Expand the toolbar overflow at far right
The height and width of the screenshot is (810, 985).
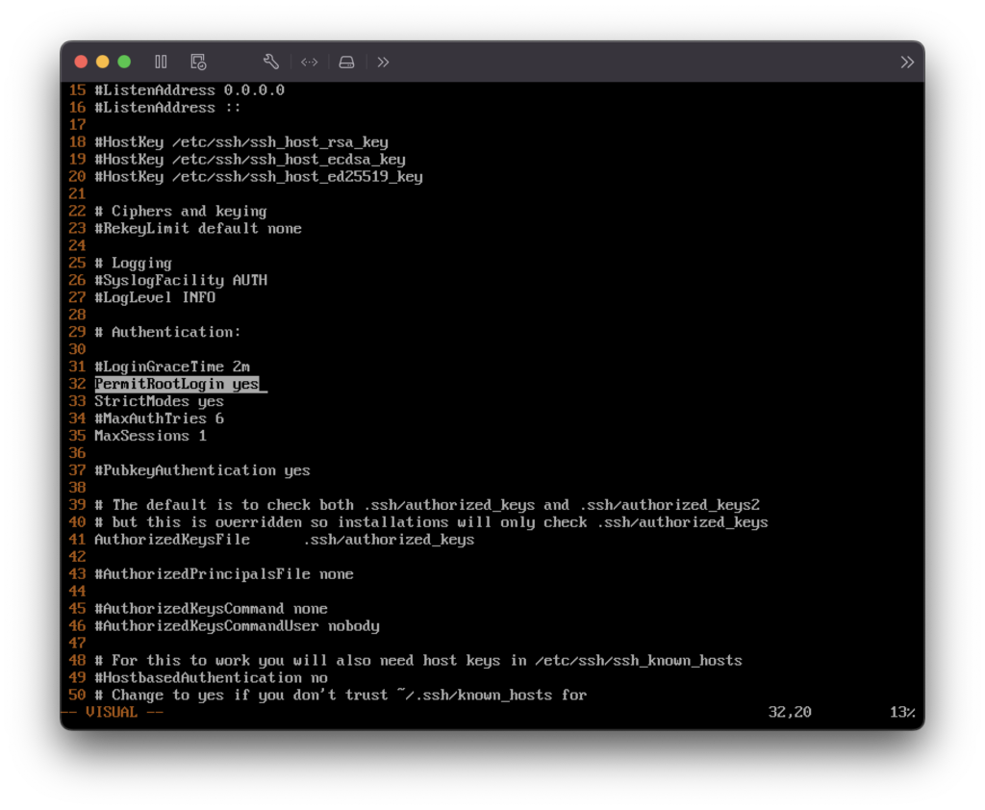click(x=906, y=62)
